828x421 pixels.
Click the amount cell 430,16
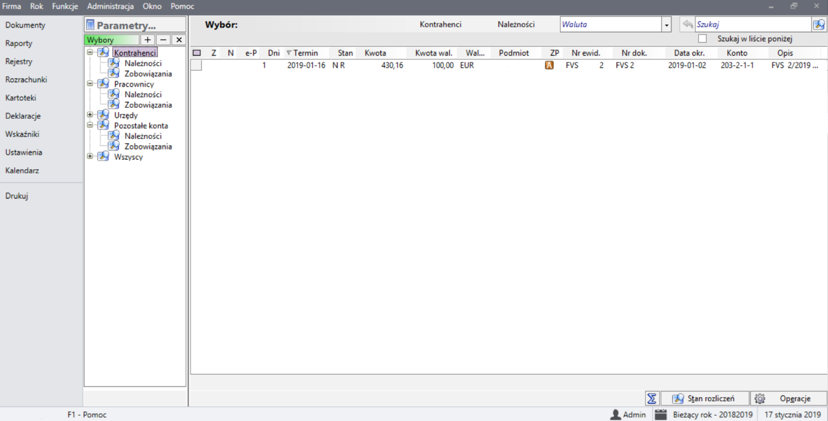click(392, 65)
